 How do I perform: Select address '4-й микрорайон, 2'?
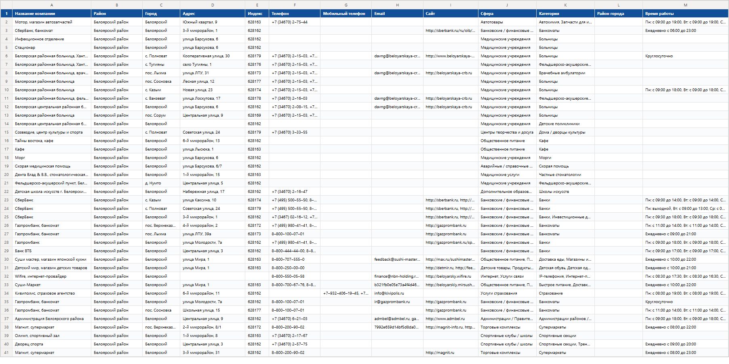(x=213, y=226)
